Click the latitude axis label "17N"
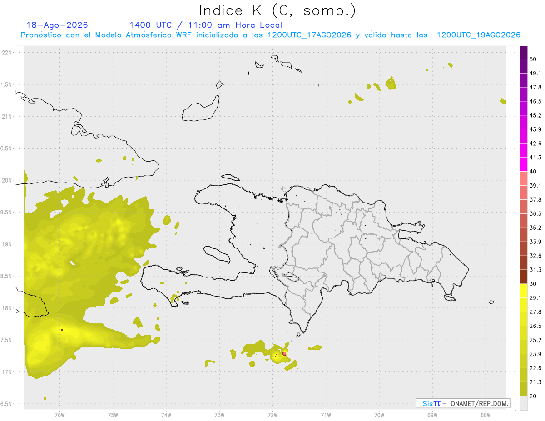Viewport: 545px width, 421px height. tap(7, 372)
